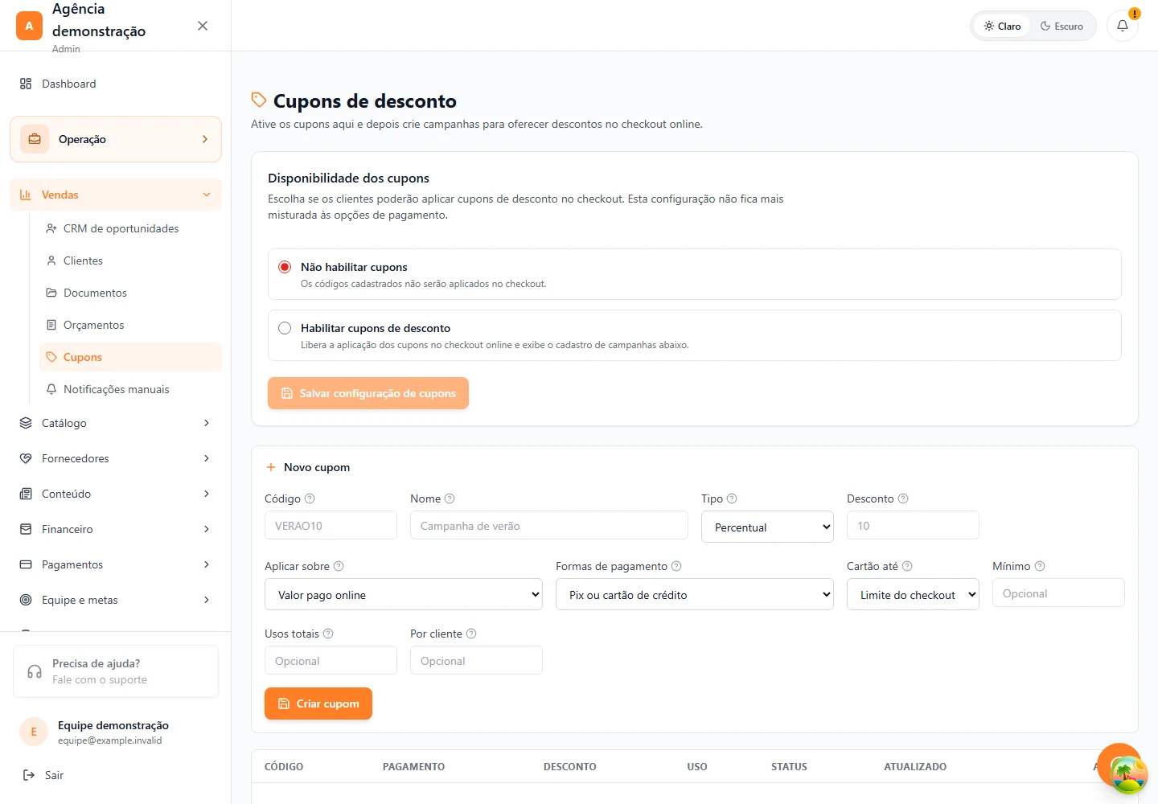
Task: Select Habilitar cupons de desconto radio
Action: pyautogui.click(x=285, y=328)
